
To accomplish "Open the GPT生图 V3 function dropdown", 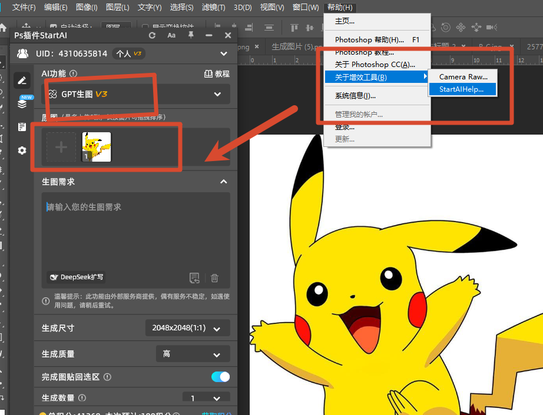I will click(135, 94).
